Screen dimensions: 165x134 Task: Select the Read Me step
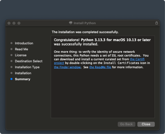click(21, 49)
